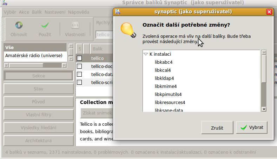This screenshot has height=159, width=277.
Task: Open Vlastnosti properties toolbar icon
Action: point(75,25)
